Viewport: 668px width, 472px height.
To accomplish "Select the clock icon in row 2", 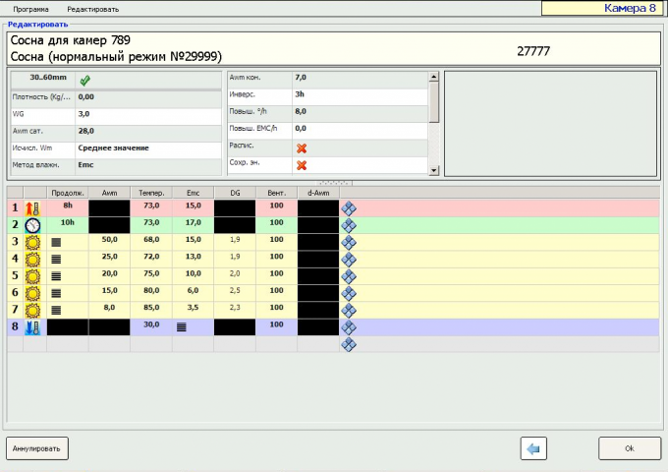I will pyautogui.click(x=32, y=225).
